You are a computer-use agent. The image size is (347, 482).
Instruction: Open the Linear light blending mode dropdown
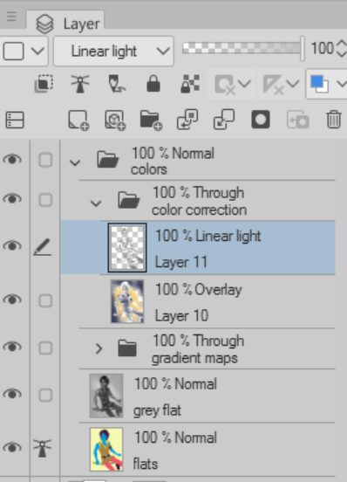pos(113,51)
